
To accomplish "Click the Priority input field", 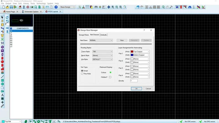I will (134, 81).
